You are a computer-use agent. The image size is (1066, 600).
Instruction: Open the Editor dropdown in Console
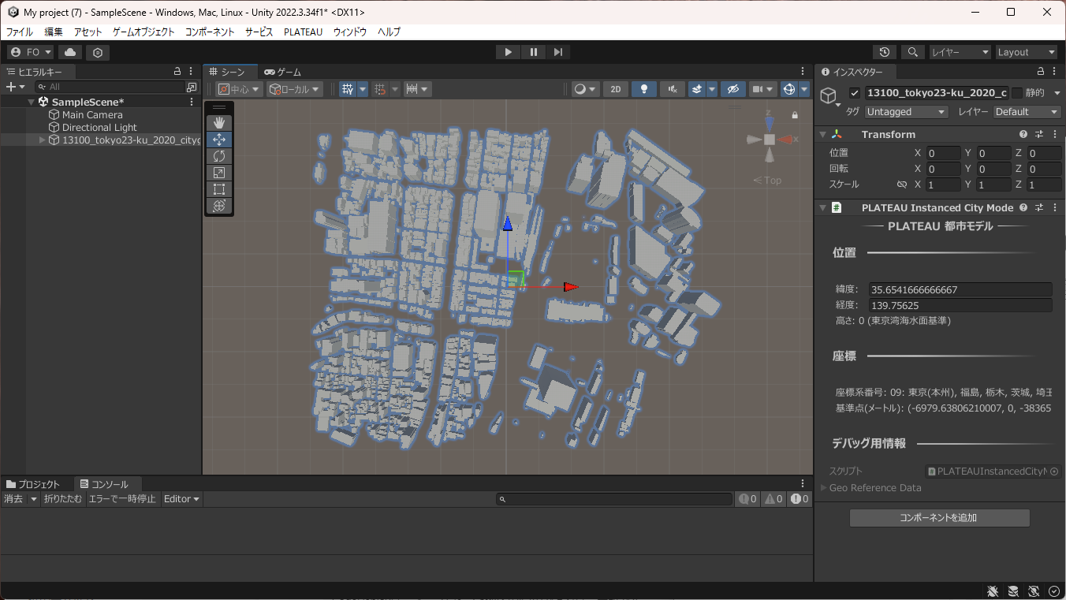pyautogui.click(x=181, y=499)
